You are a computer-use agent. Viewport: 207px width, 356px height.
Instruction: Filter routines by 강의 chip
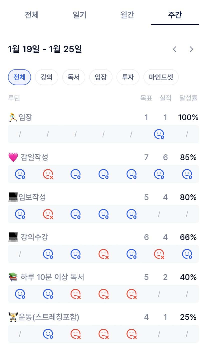[47, 77]
